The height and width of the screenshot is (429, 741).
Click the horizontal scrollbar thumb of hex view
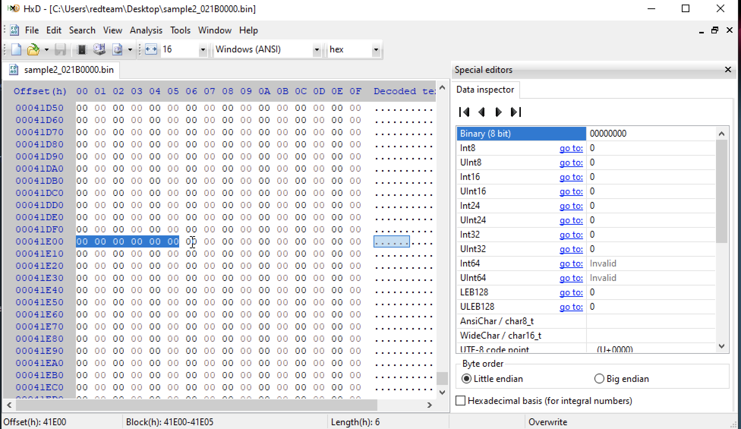(x=197, y=405)
